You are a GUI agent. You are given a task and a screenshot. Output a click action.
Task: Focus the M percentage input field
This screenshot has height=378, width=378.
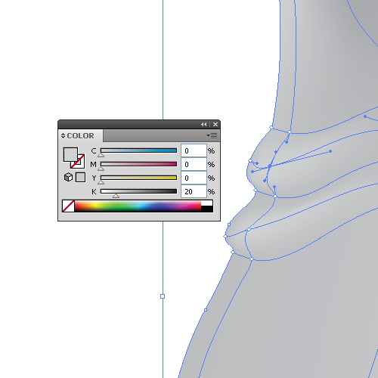coord(194,164)
